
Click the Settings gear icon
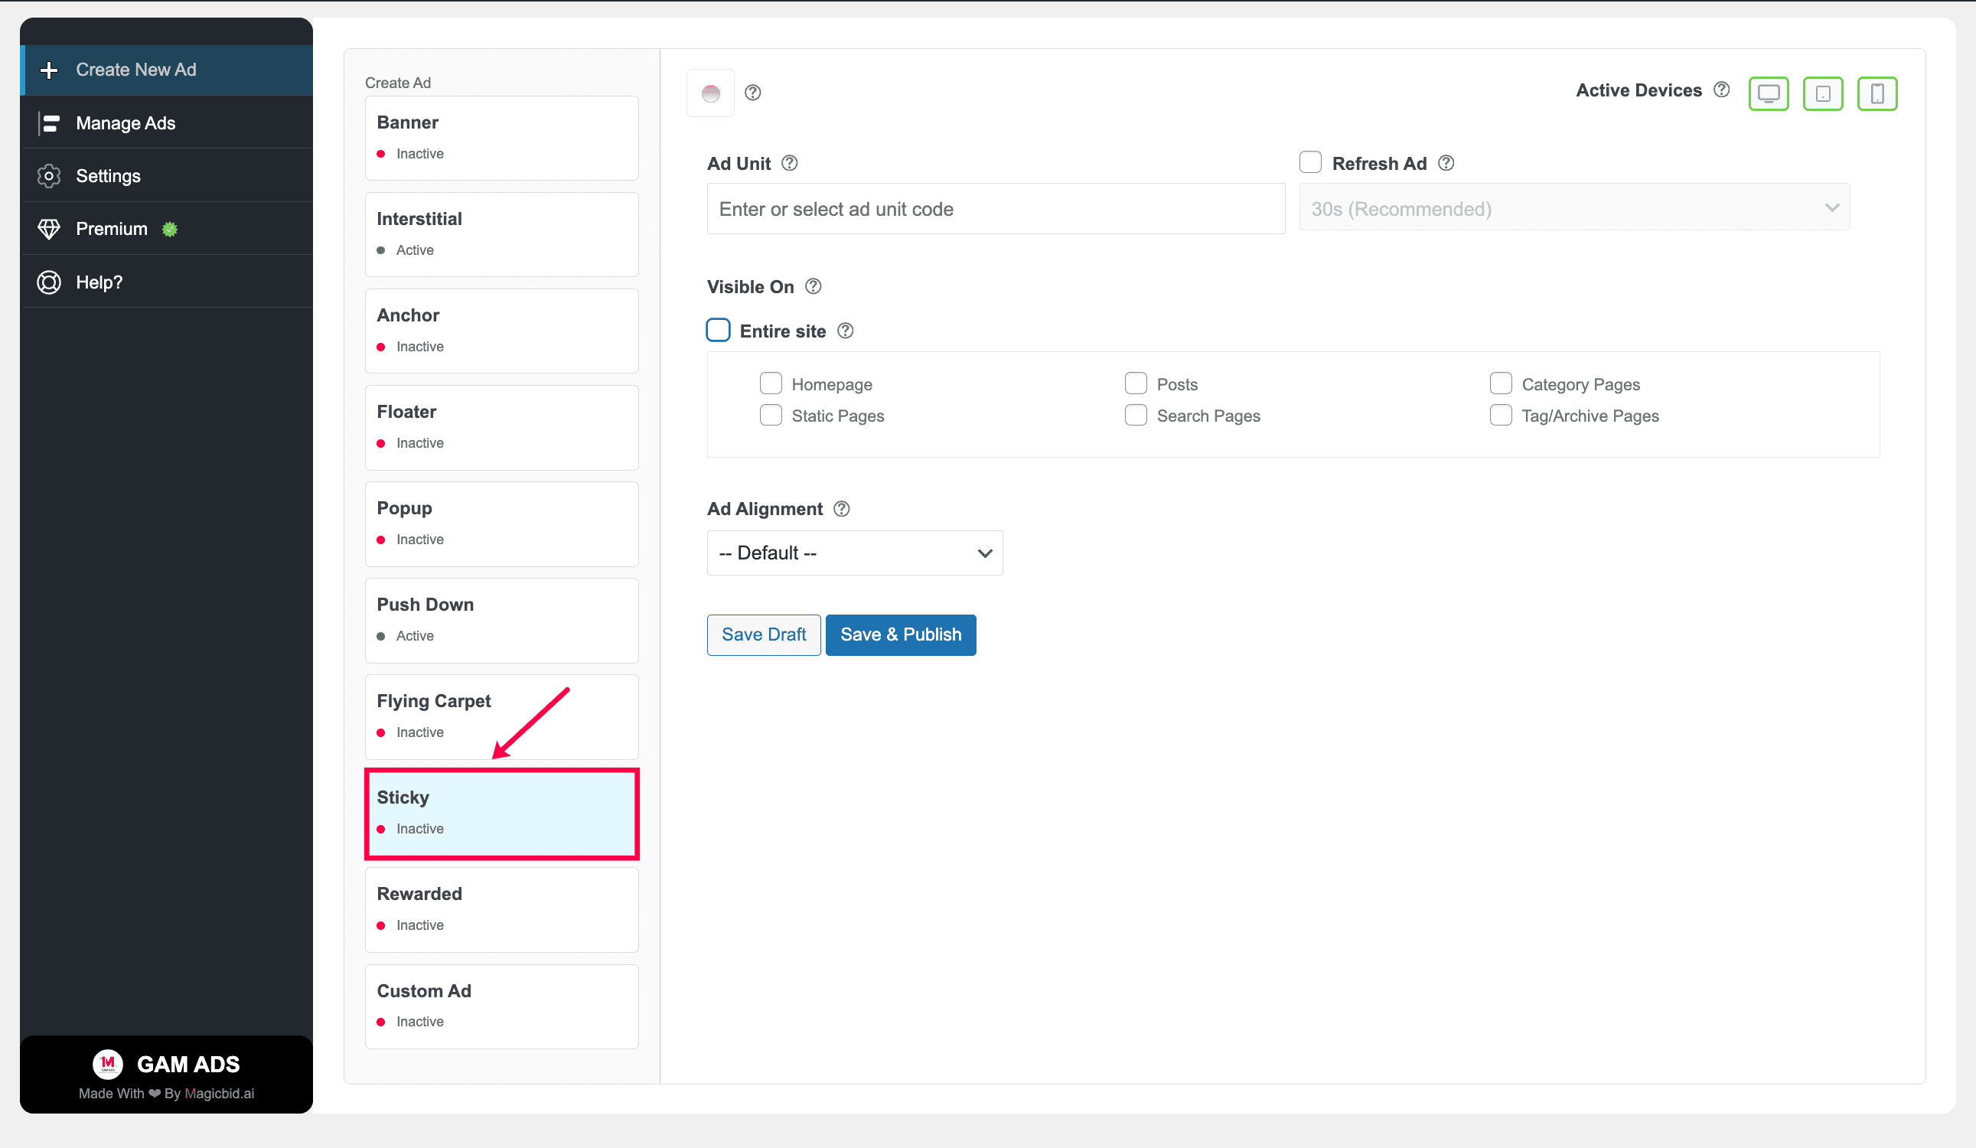pos(49,176)
